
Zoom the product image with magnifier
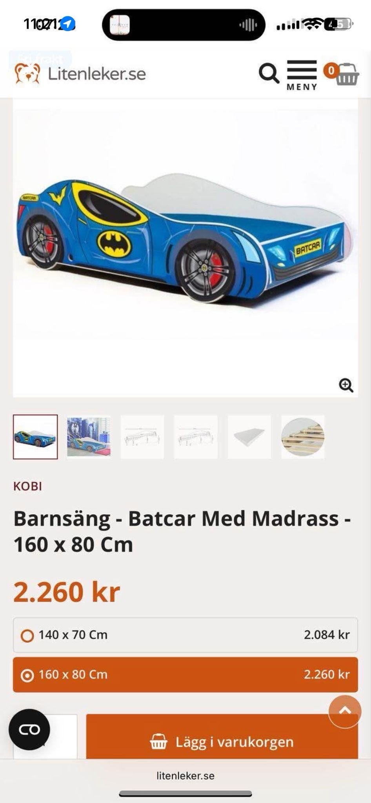click(x=346, y=385)
